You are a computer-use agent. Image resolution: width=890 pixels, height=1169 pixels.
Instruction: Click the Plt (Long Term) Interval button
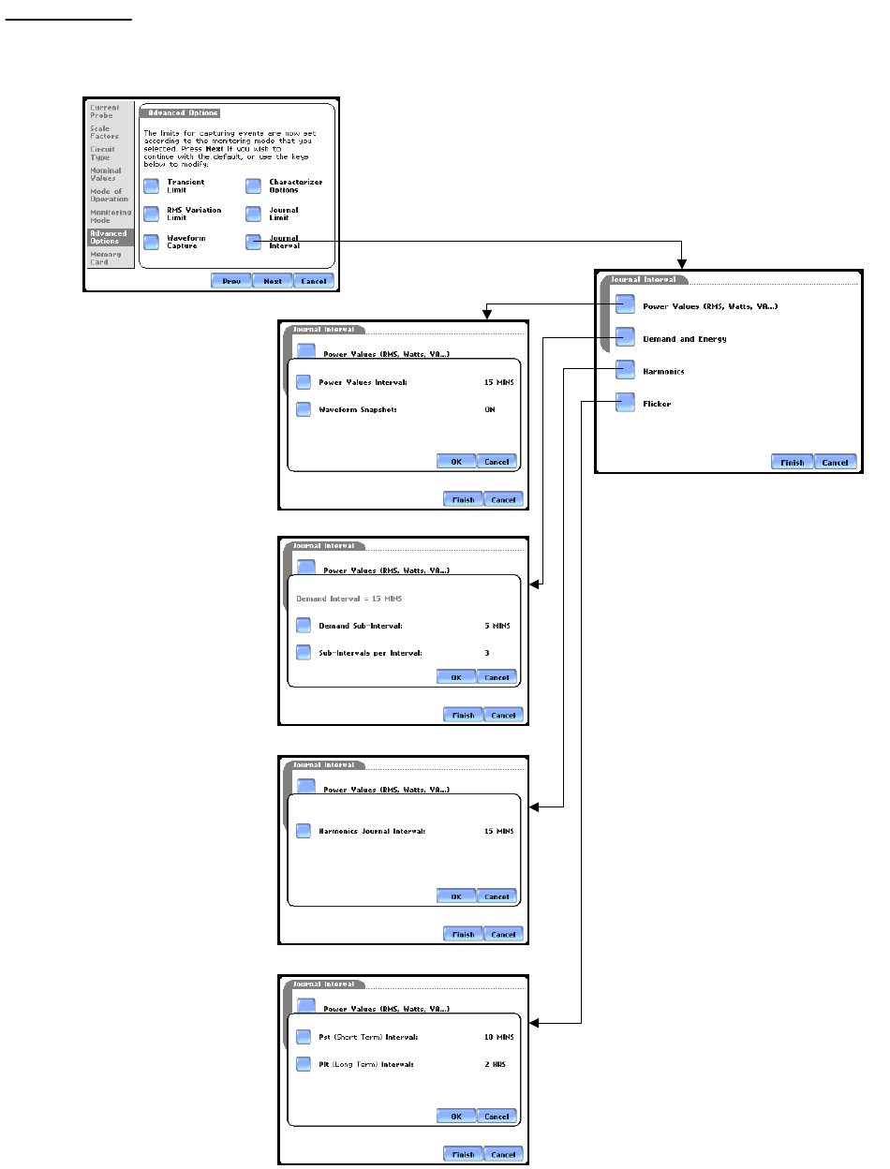[303, 1064]
